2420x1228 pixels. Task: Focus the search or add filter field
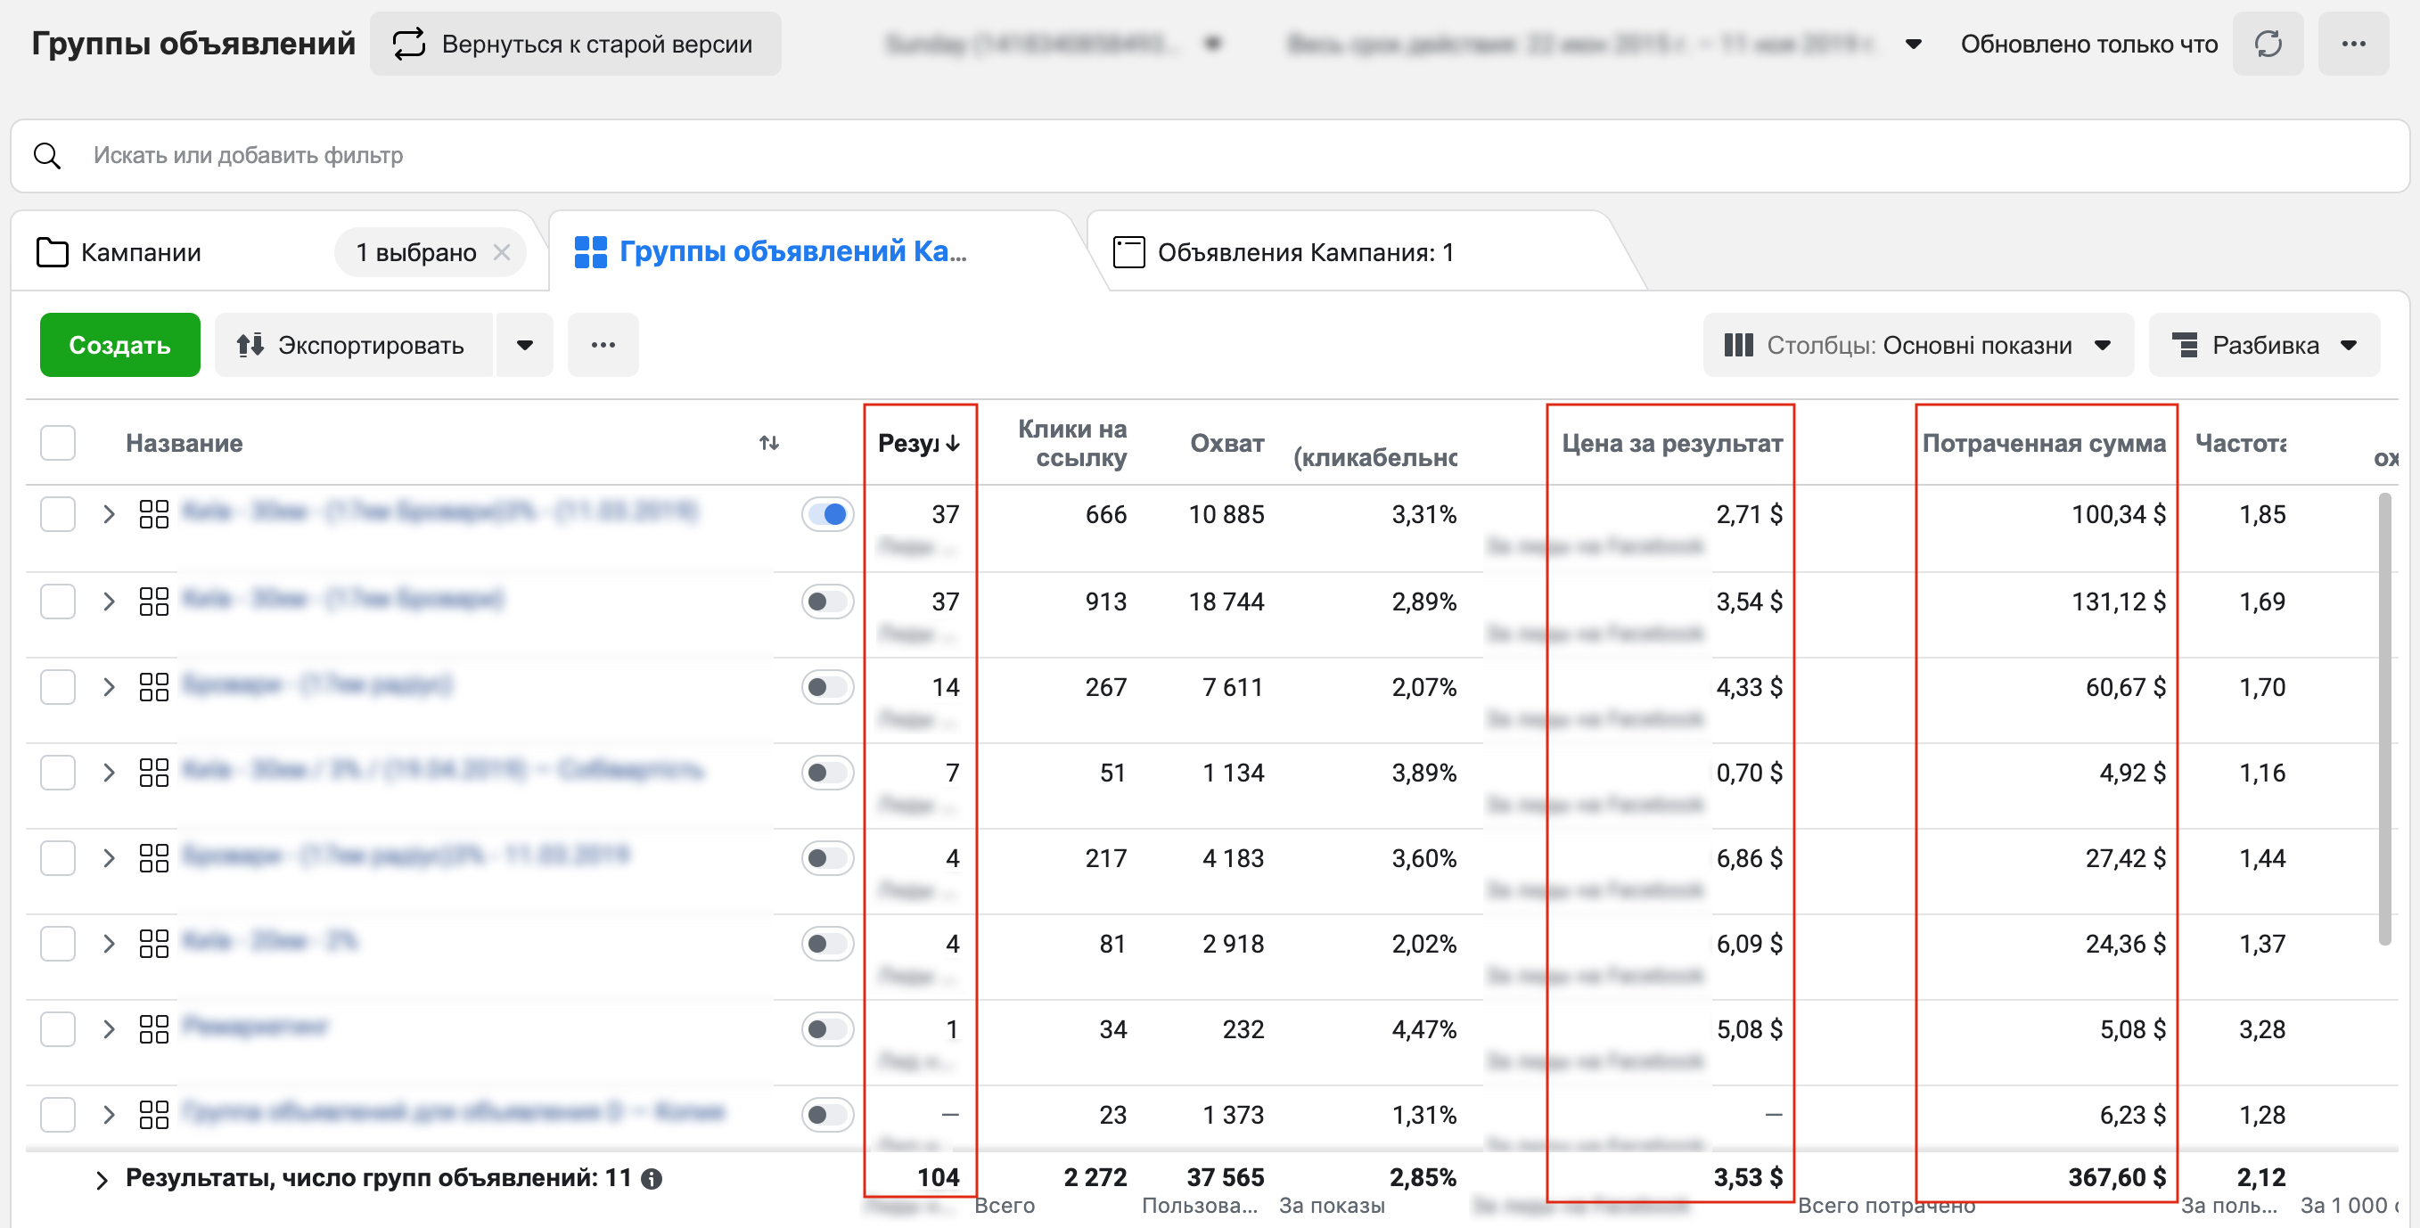(x=1210, y=155)
